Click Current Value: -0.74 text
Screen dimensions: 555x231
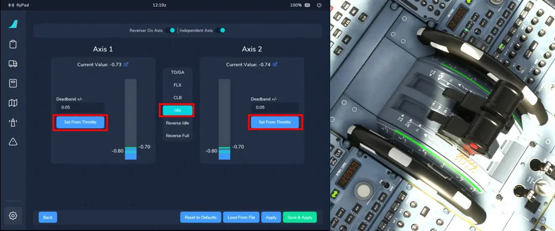coord(248,65)
